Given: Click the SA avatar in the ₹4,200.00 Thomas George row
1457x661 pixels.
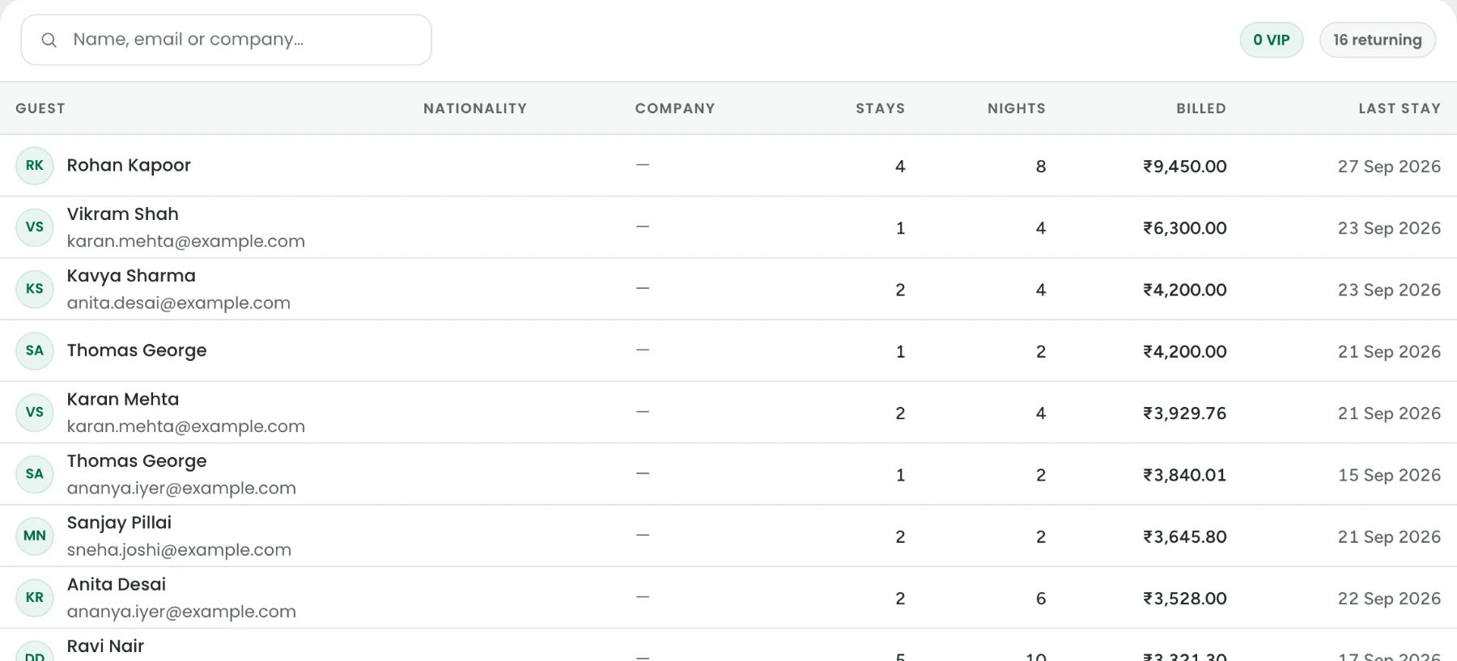Looking at the screenshot, I should (x=35, y=351).
